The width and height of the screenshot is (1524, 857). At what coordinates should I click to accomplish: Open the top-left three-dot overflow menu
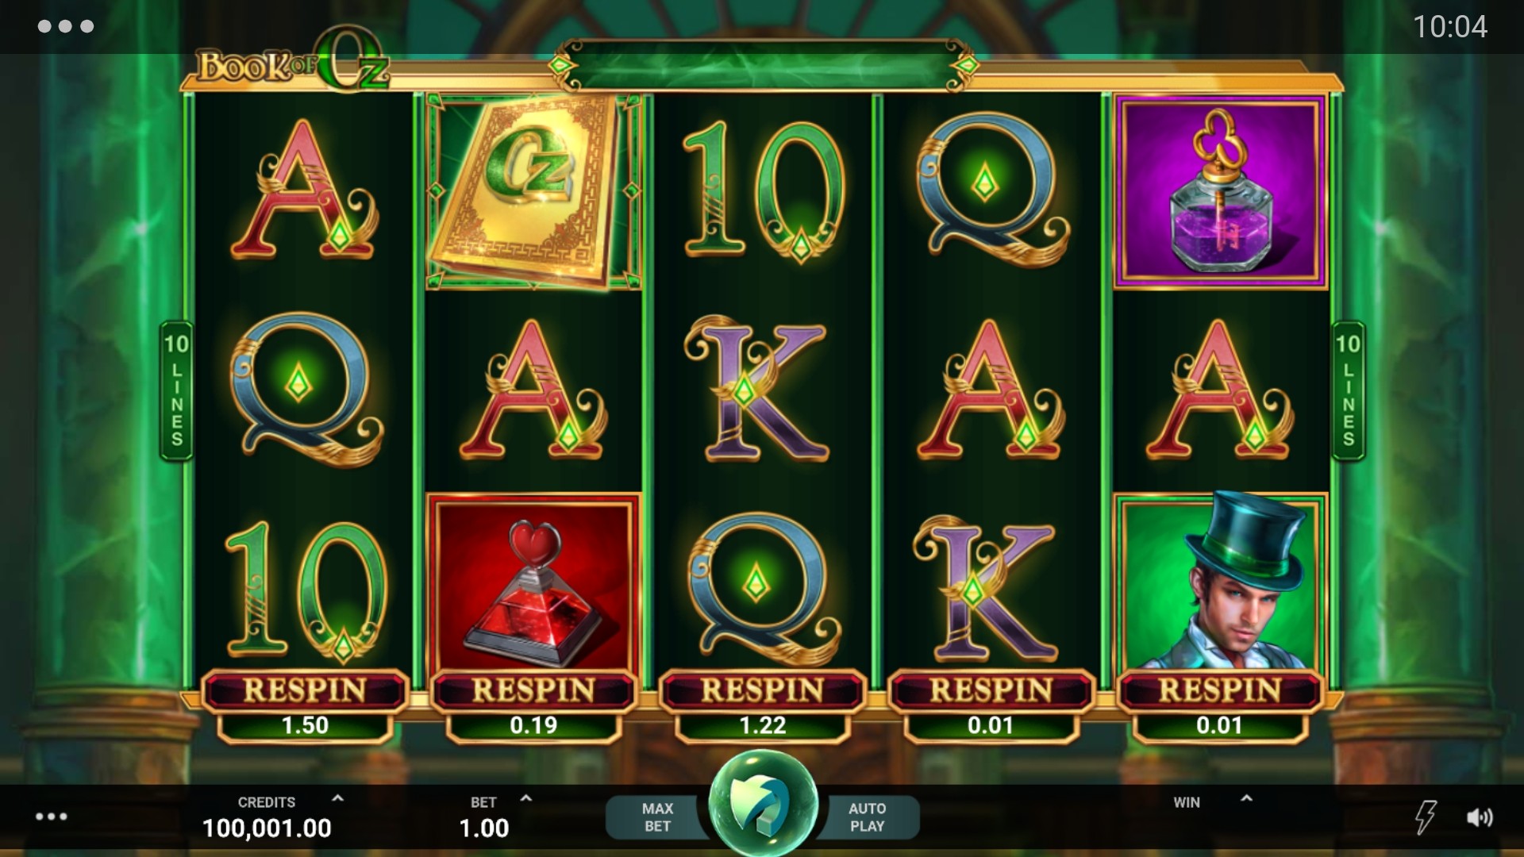click(x=66, y=26)
